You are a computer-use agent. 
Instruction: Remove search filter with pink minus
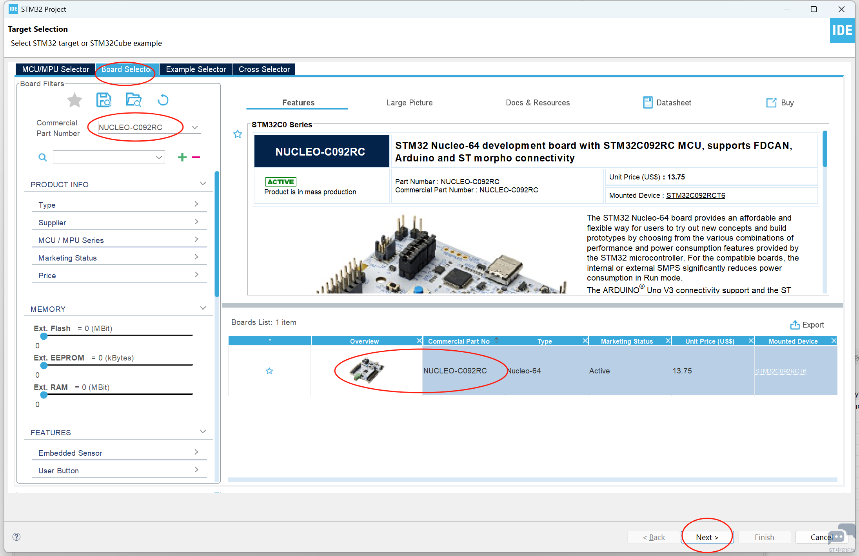[196, 157]
